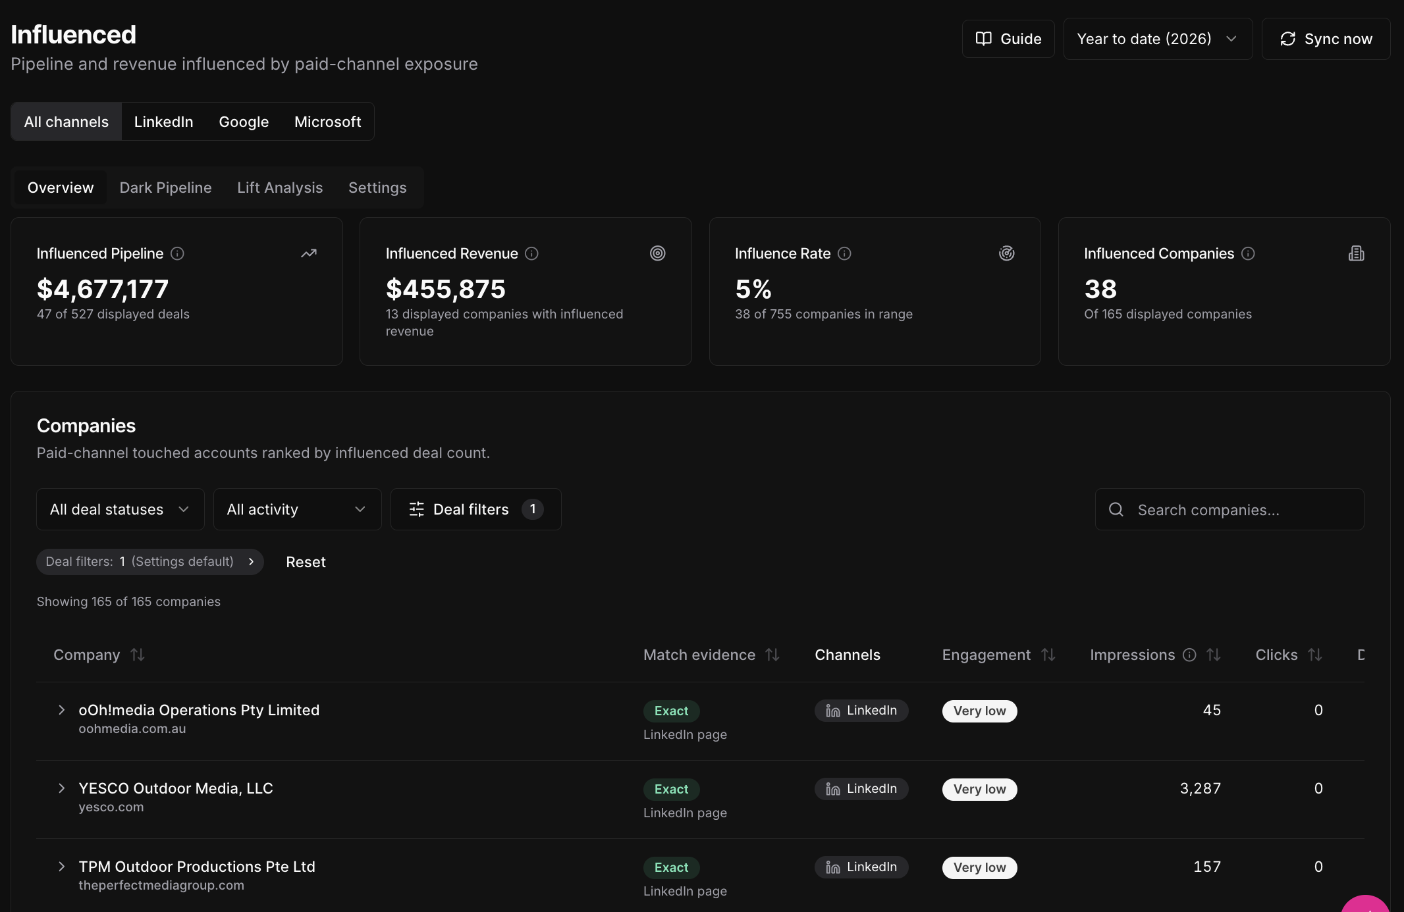Image resolution: width=1404 pixels, height=912 pixels.
Task: Open the Deal filters settings default chip
Action: [150, 562]
